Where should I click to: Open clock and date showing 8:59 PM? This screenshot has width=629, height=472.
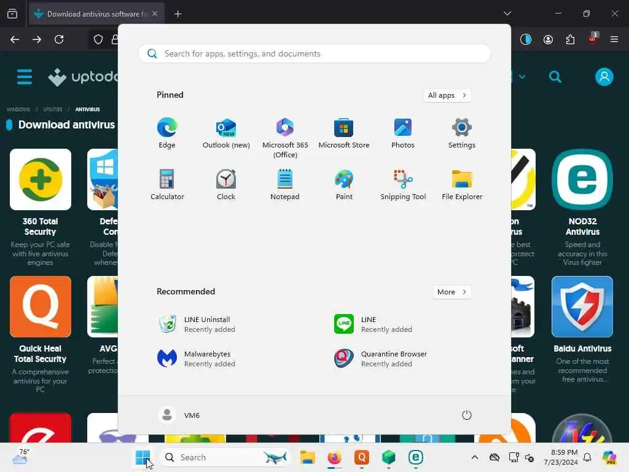(x=561, y=457)
